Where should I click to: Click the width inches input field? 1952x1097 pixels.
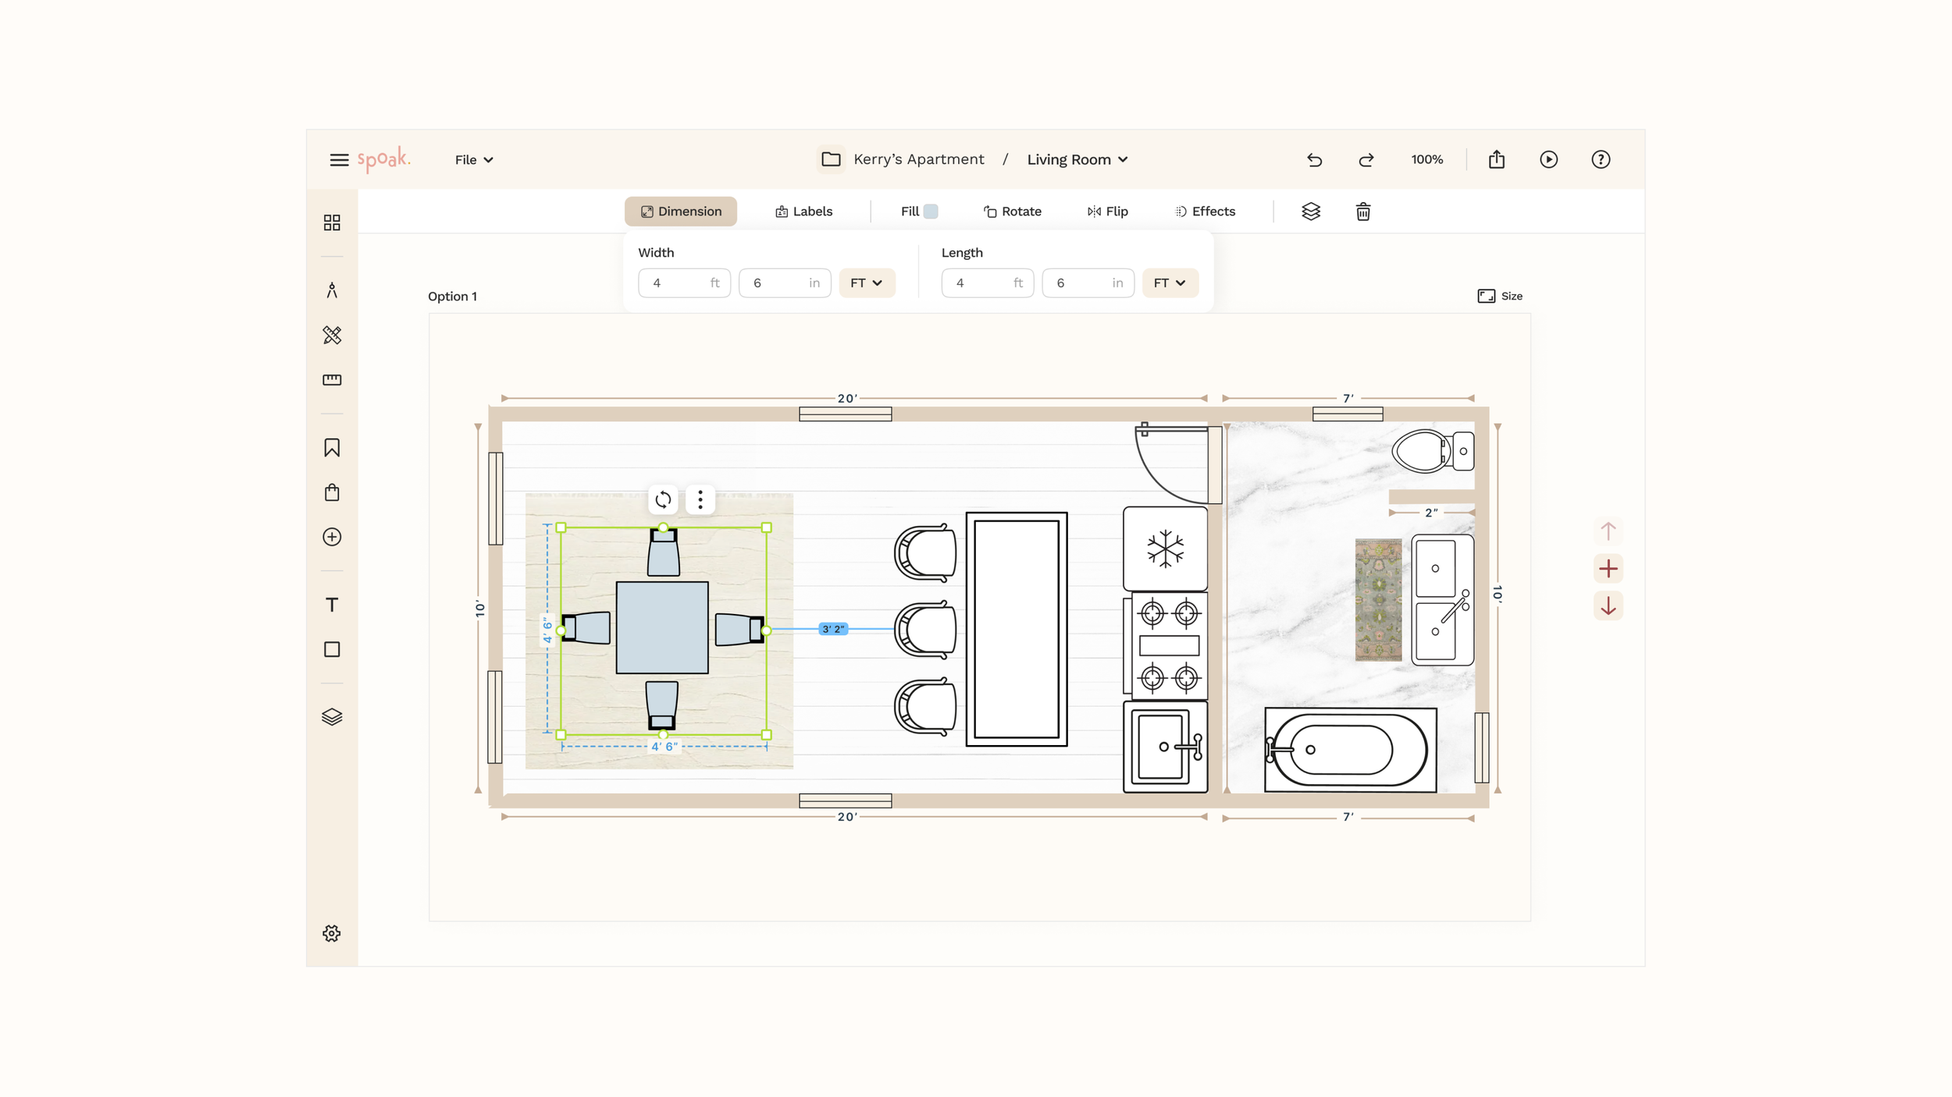(x=785, y=283)
